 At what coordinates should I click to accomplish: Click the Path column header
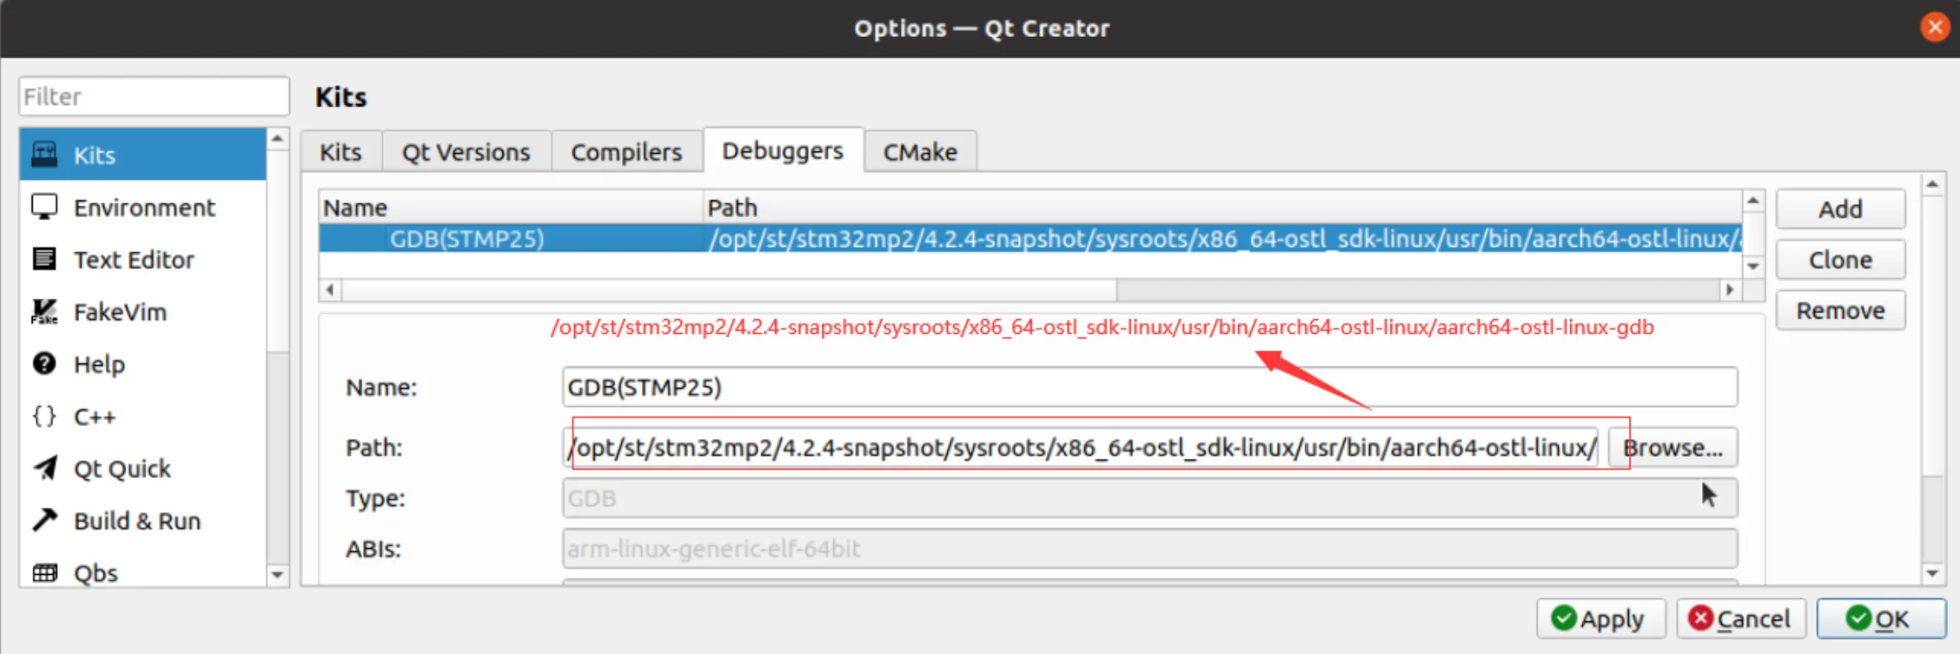1223,207
